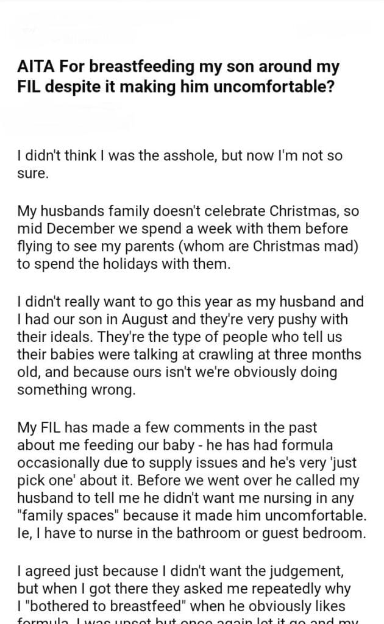Click the paragraph "I didn't think I was the asshole"
Viewport: 384px width, 624px height.
tap(180, 165)
